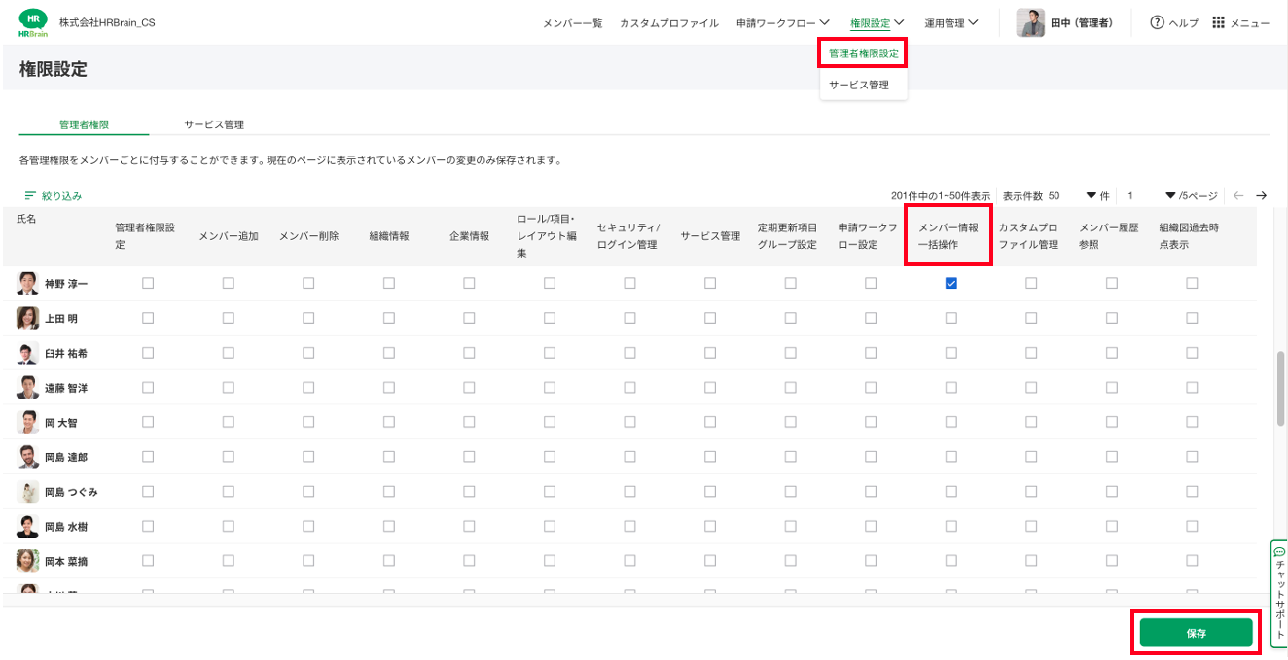Screen dimensions: 1288x660
Task: Click 上田 明 avatar
Action: [28, 318]
